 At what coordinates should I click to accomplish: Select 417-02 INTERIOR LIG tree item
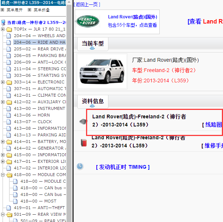coord(40,168)
